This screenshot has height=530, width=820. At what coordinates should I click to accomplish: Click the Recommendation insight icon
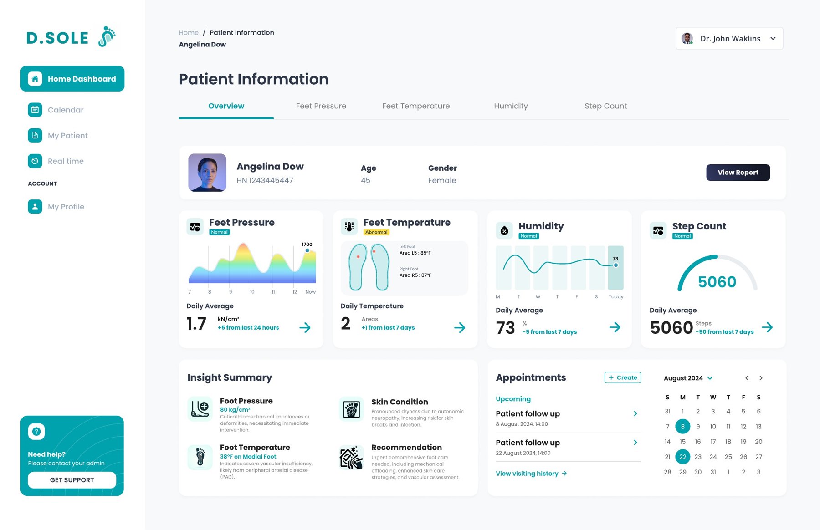[351, 457]
